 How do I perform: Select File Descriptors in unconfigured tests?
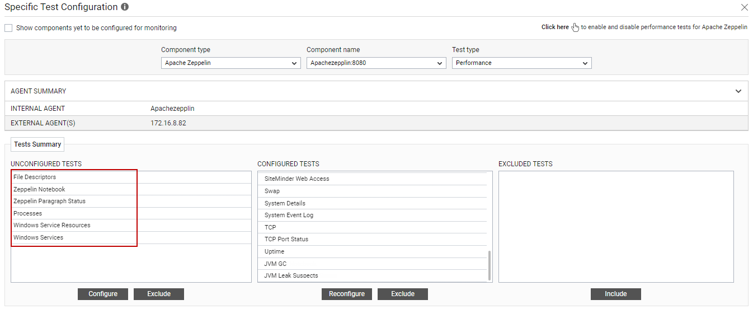[x=131, y=177]
